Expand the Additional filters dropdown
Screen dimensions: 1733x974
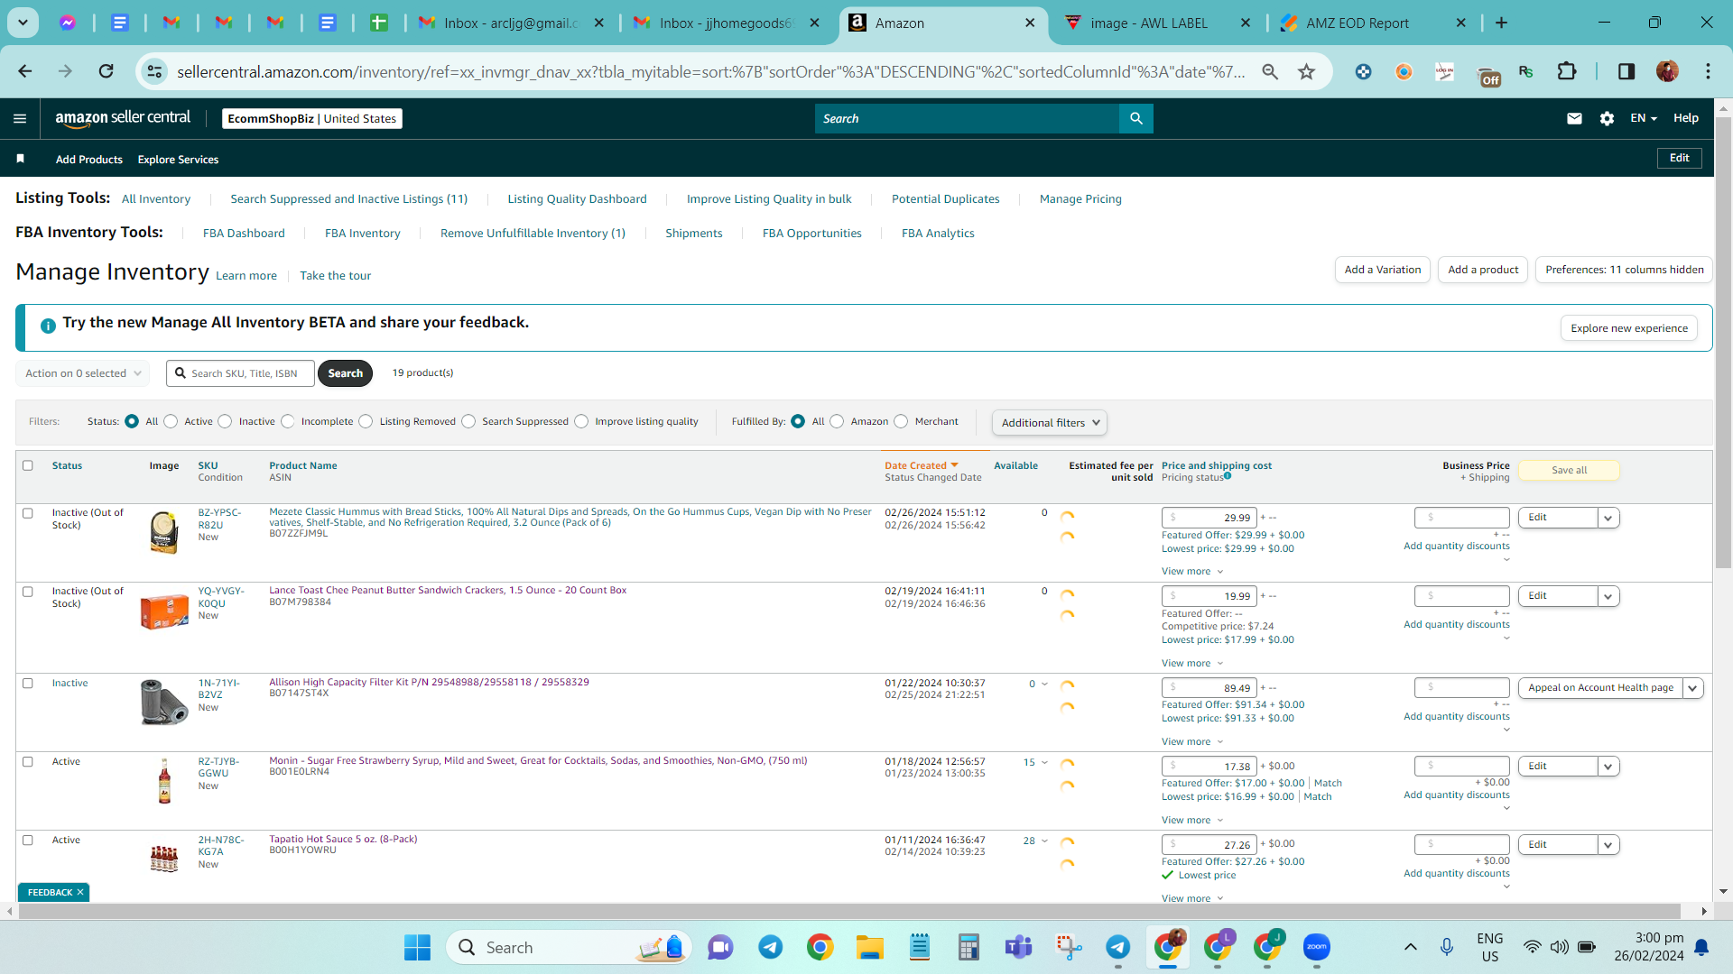[x=1049, y=422]
